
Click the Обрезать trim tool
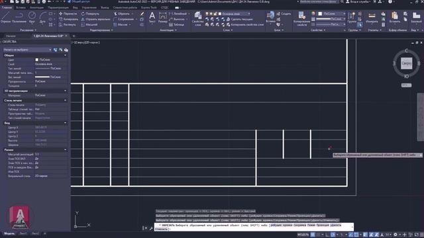click(x=122, y=13)
